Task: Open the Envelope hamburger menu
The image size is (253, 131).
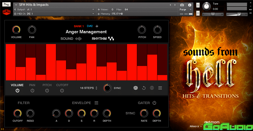Action: click(96, 103)
